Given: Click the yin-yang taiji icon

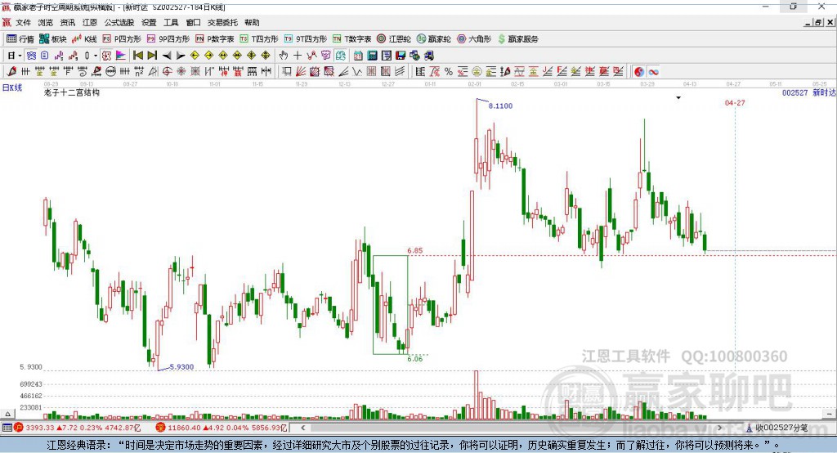Looking at the screenshot, I should pos(639,71).
